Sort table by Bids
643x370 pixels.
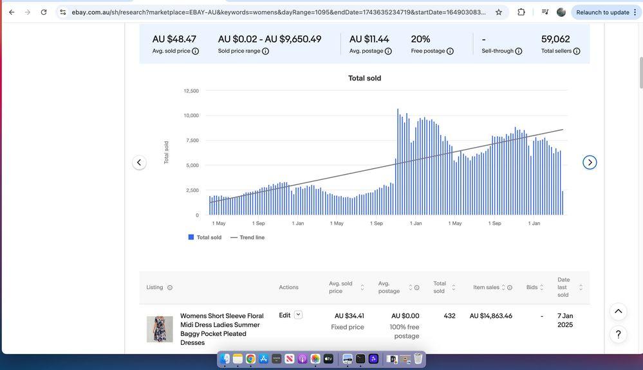point(541,287)
